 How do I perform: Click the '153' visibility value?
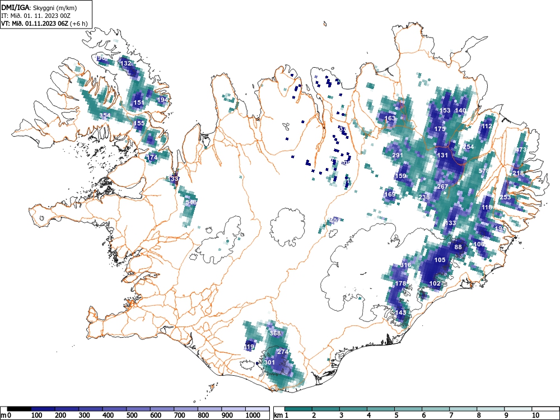(x=445, y=110)
